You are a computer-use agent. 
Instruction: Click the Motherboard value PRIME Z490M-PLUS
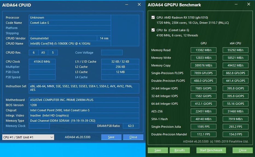84,100
